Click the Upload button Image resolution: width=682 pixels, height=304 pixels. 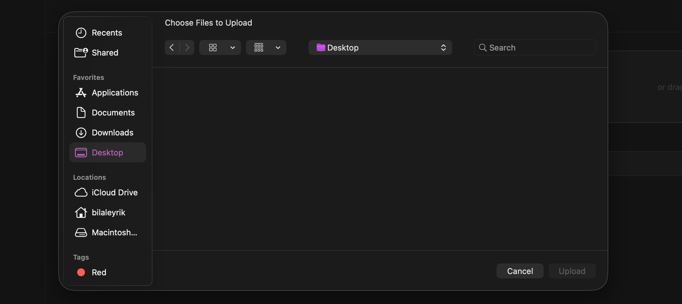click(x=572, y=271)
